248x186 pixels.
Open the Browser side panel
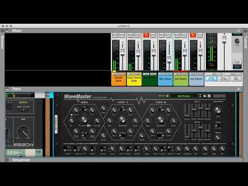tap(2, 42)
